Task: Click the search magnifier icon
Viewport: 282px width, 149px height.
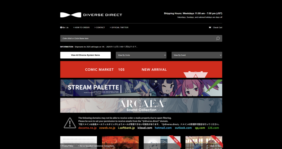Action: pyautogui.click(x=218, y=38)
